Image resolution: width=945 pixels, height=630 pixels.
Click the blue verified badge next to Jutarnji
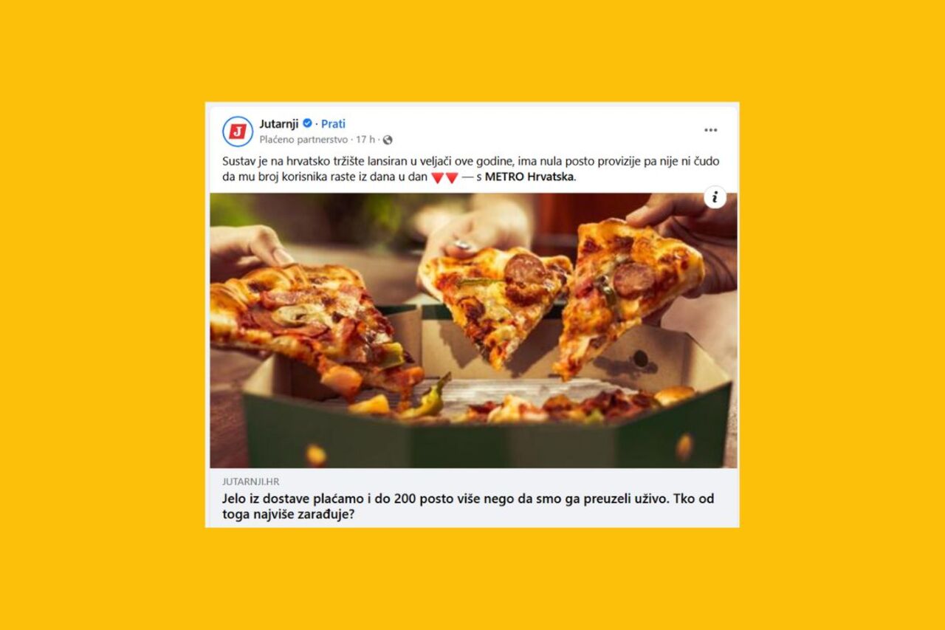307,123
